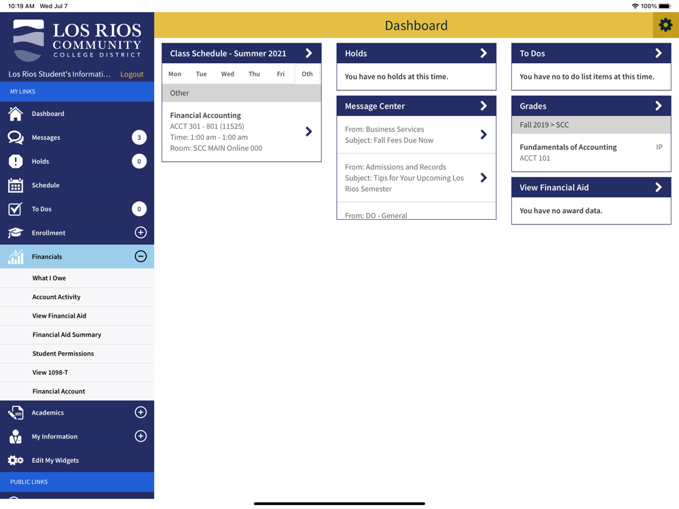679x509 pixels.
Task: Open Financial Accounting class details arrow
Action: [x=309, y=131]
